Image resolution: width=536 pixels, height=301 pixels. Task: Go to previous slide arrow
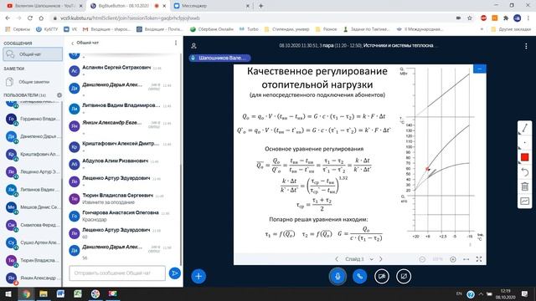click(x=337, y=259)
